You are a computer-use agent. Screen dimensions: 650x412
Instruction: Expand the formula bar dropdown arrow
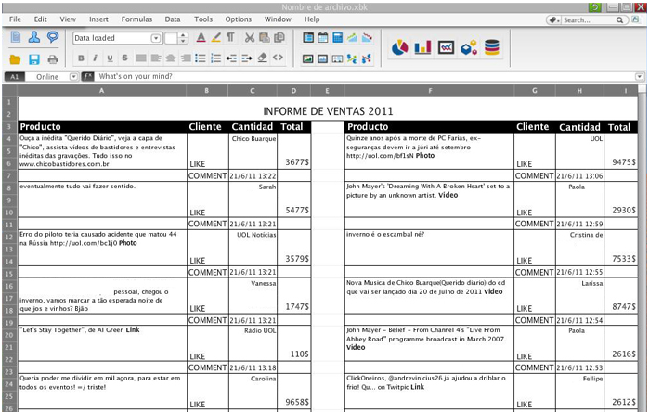pyautogui.click(x=639, y=77)
